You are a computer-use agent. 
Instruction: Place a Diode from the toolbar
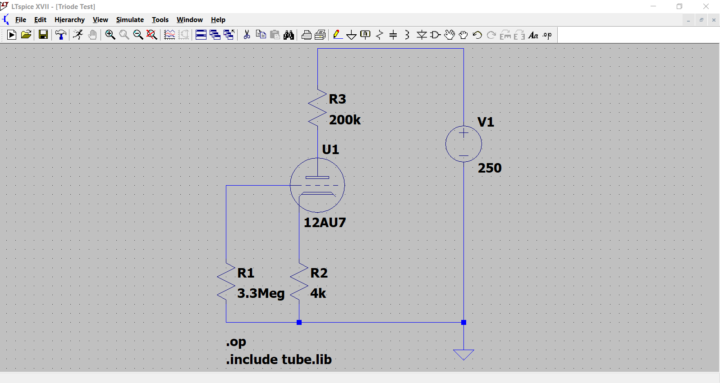[422, 35]
